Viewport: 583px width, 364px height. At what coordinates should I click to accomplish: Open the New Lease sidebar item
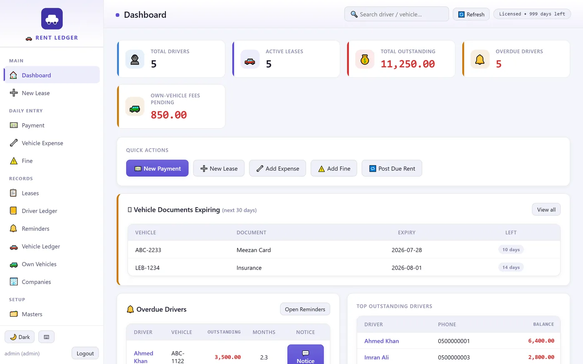[x=52, y=93]
